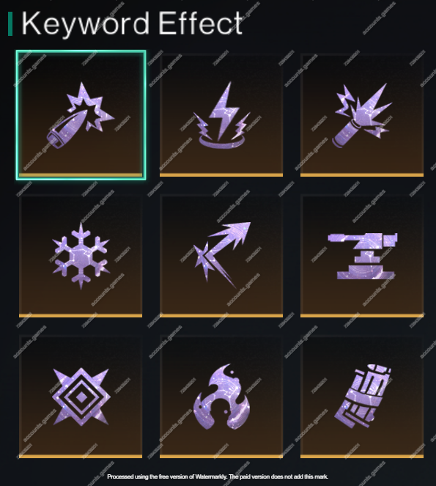The image size is (436, 486).
Task: Select the ricocheting arrow bounce icon
Action: pyautogui.click(x=221, y=256)
